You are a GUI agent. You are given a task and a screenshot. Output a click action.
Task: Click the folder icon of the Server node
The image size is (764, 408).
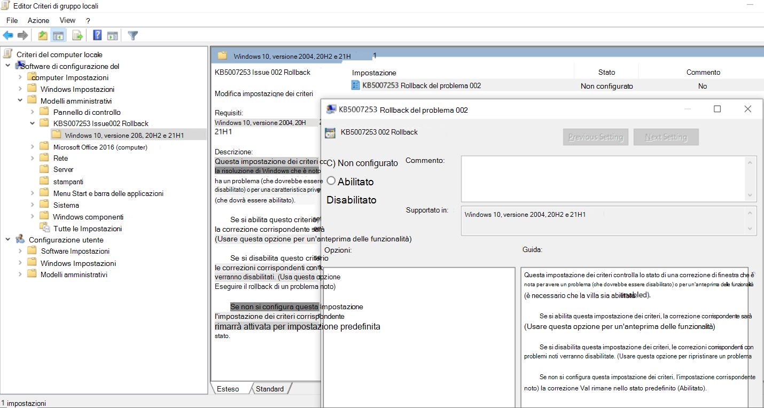click(44, 169)
